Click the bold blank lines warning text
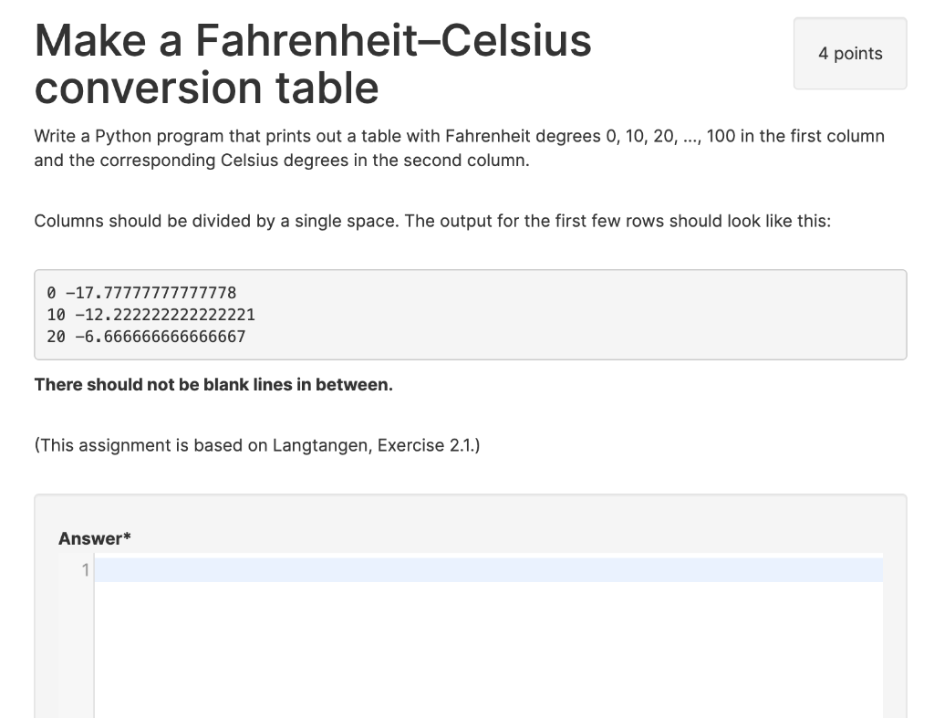The height and width of the screenshot is (718, 934). (x=213, y=384)
